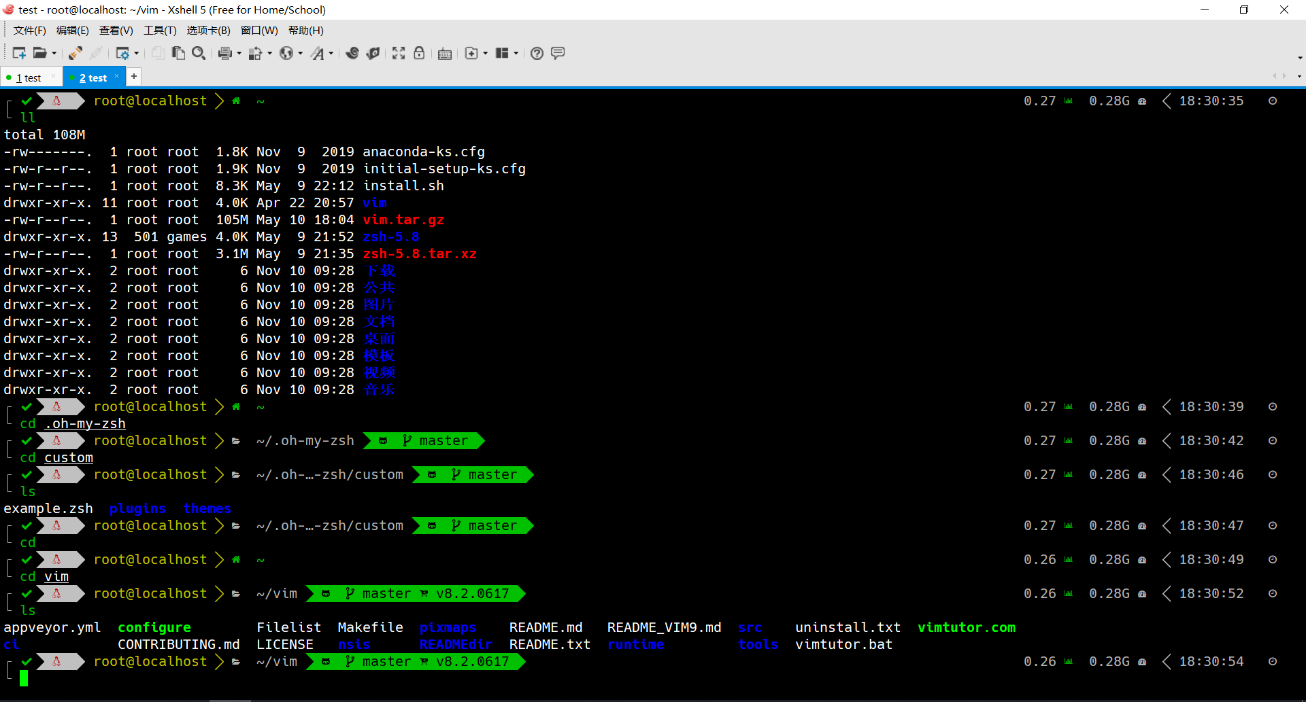This screenshot has height=702, width=1306.
Task: Toggle the compose bar keyboard icon
Action: coord(445,53)
